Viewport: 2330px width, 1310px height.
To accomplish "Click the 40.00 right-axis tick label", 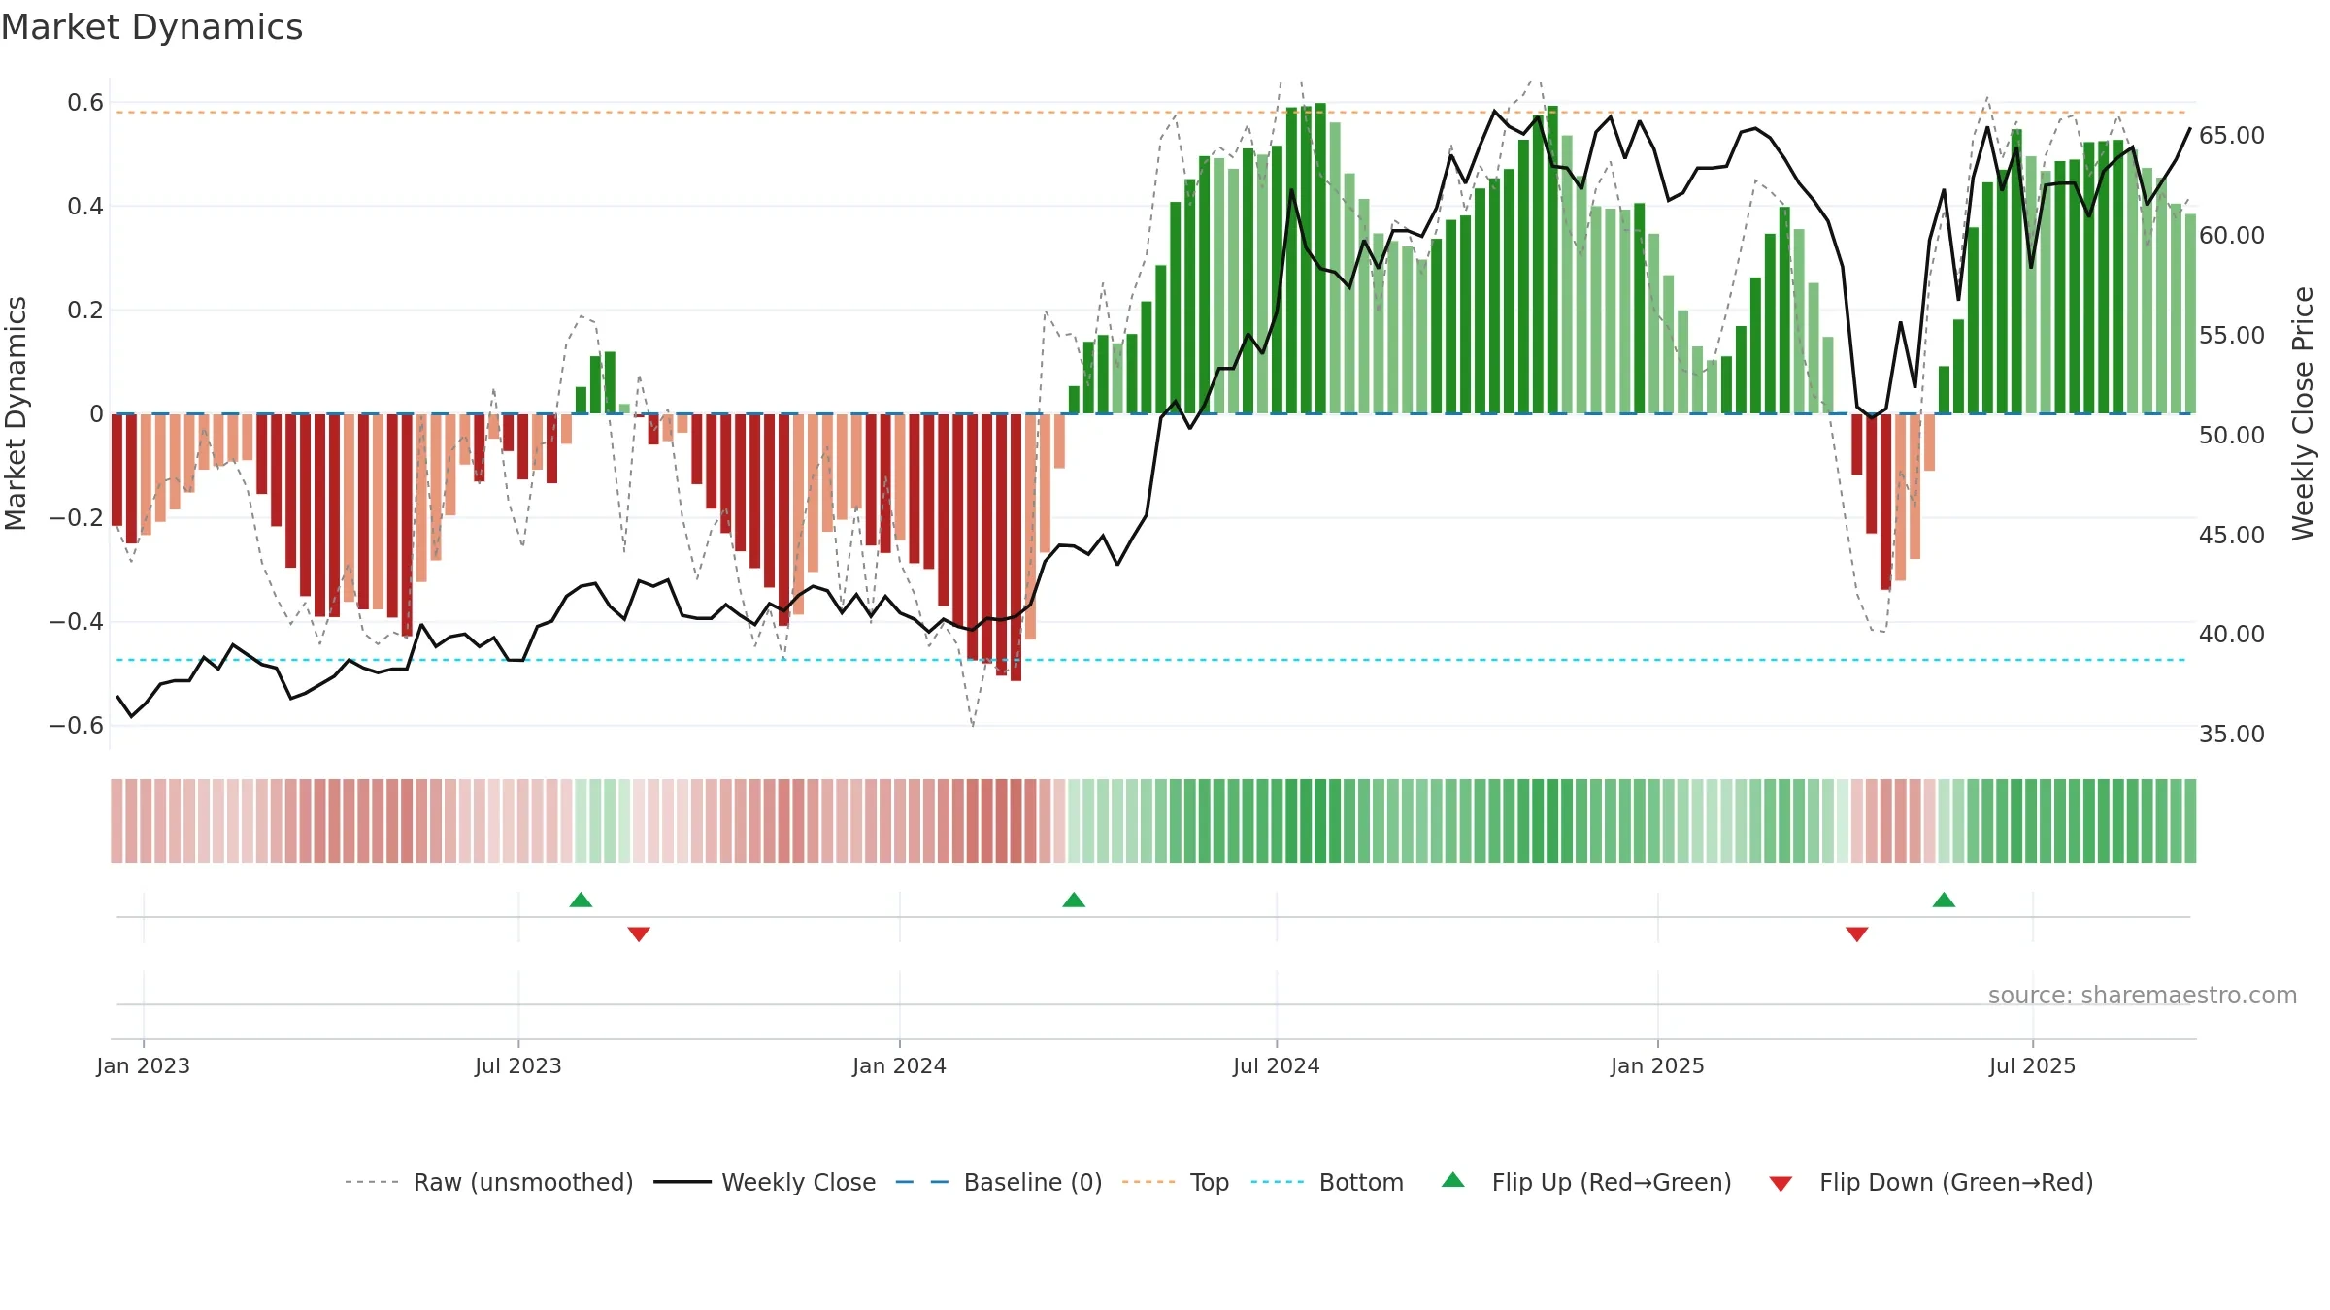I will tap(2232, 634).
